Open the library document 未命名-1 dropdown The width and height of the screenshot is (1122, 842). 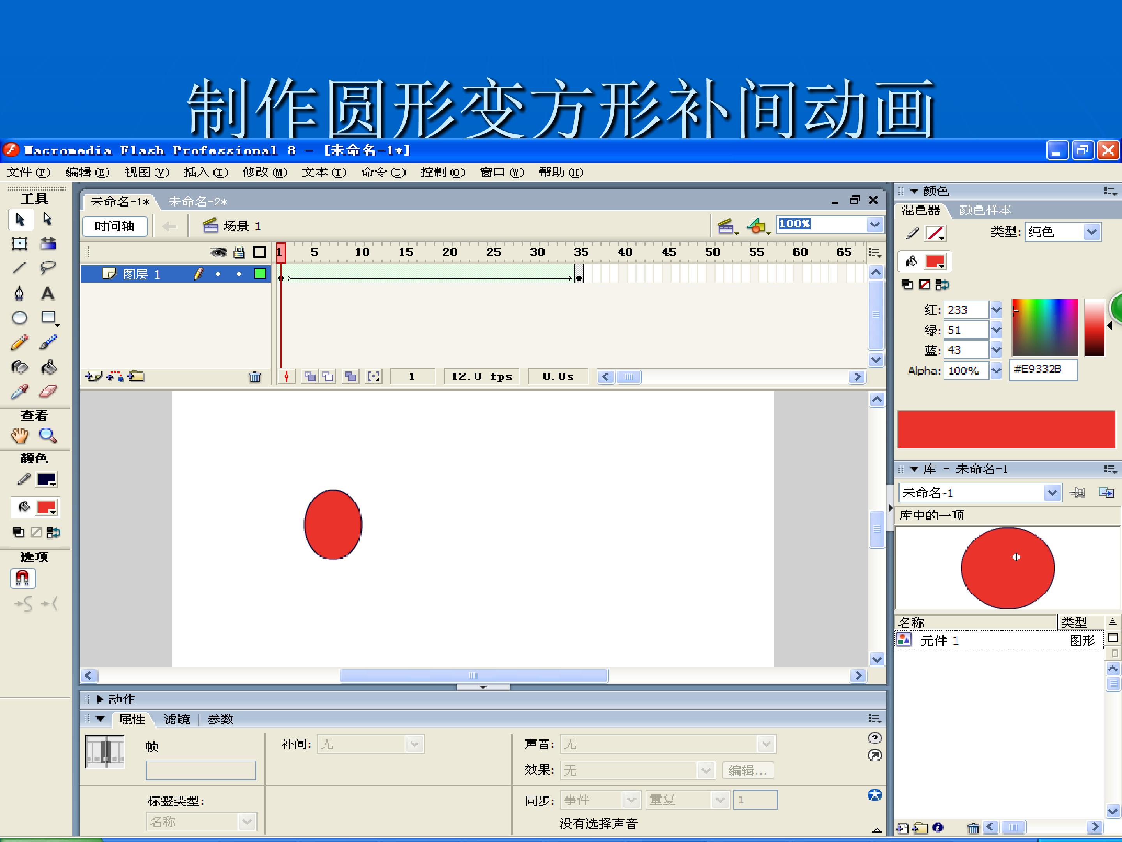1053,493
